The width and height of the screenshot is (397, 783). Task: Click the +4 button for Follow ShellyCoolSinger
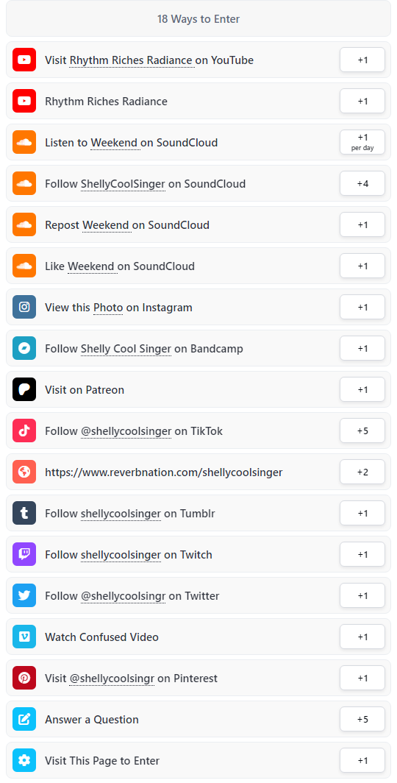pos(362,183)
